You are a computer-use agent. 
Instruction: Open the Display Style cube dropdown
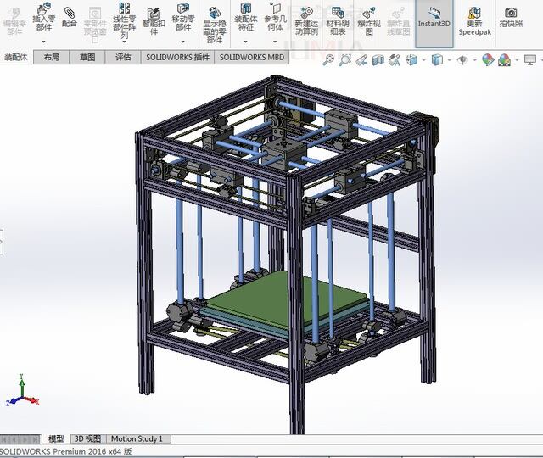[x=437, y=60]
